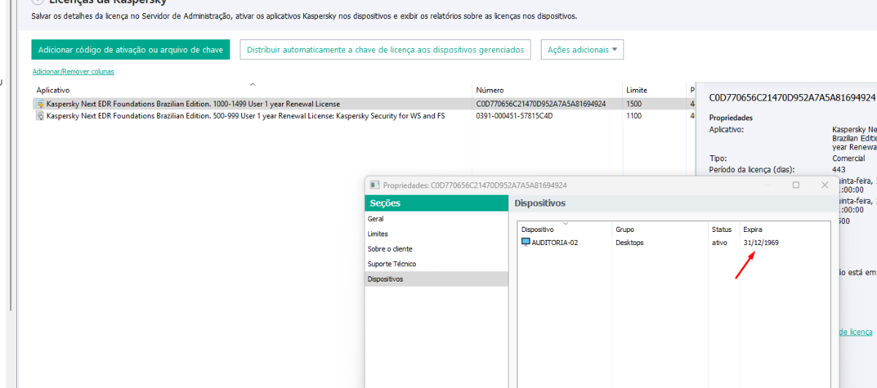Click Distribuir automaticamente a chave button
The image size is (877, 388).
pyautogui.click(x=385, y=50)
